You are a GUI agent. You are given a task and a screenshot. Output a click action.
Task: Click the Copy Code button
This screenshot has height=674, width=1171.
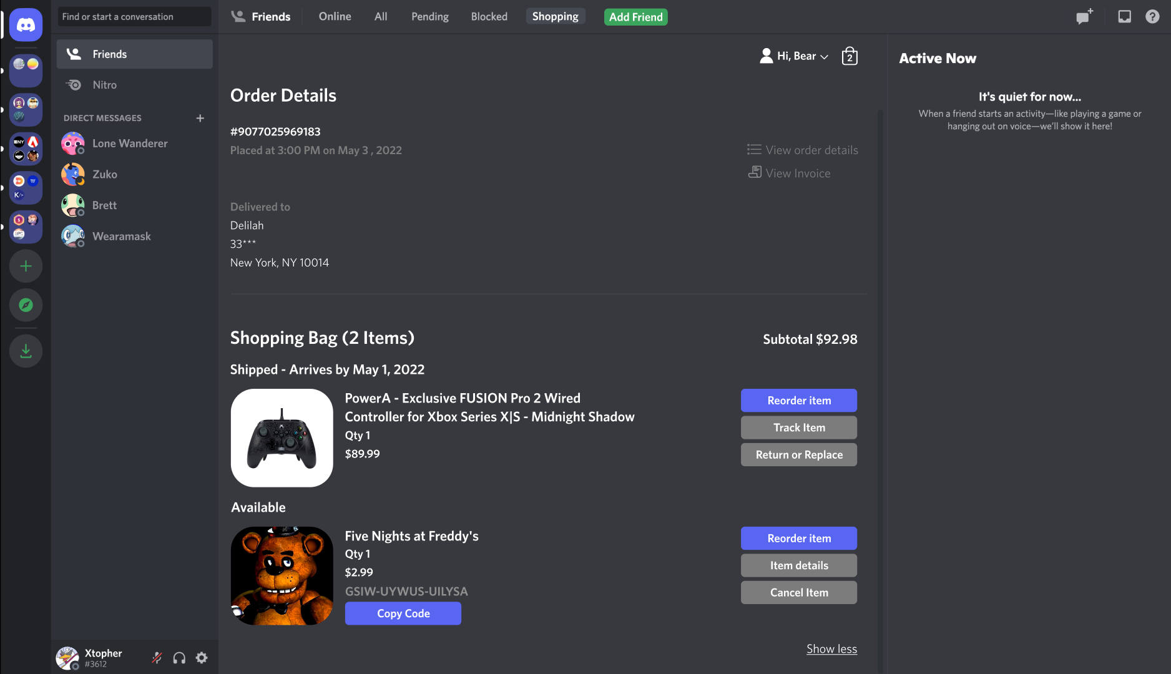[x=403, y=613]
